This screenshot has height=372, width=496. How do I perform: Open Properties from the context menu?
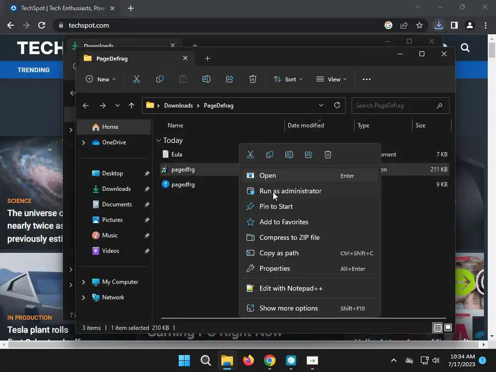point(310,268)
